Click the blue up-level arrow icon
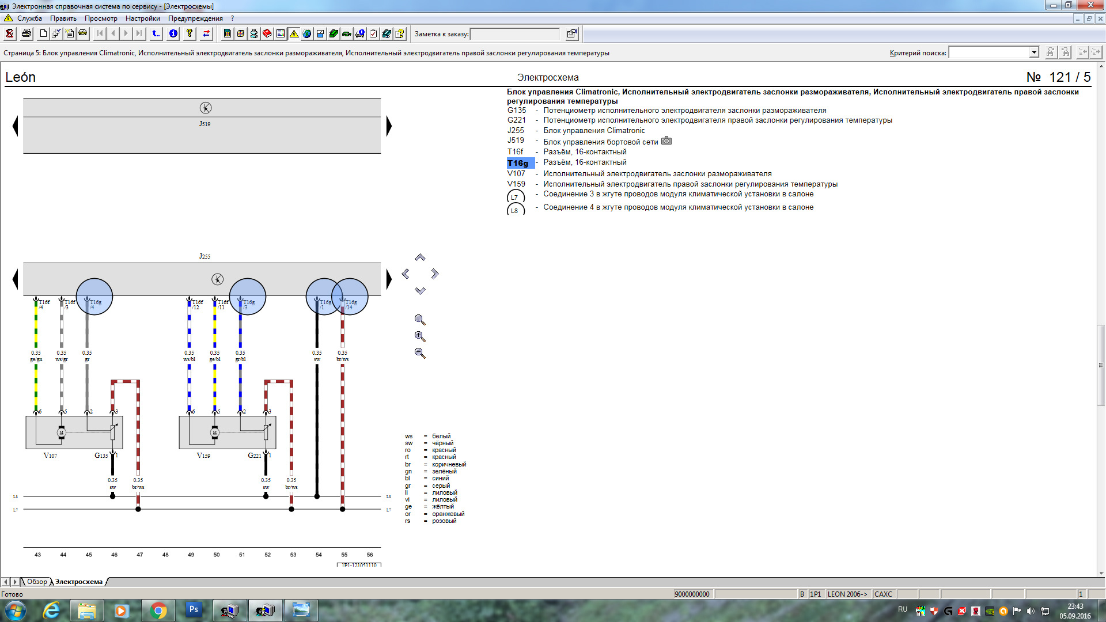Image resolution: width=1106 pixels, height=622 pixels. coord(156,33)
